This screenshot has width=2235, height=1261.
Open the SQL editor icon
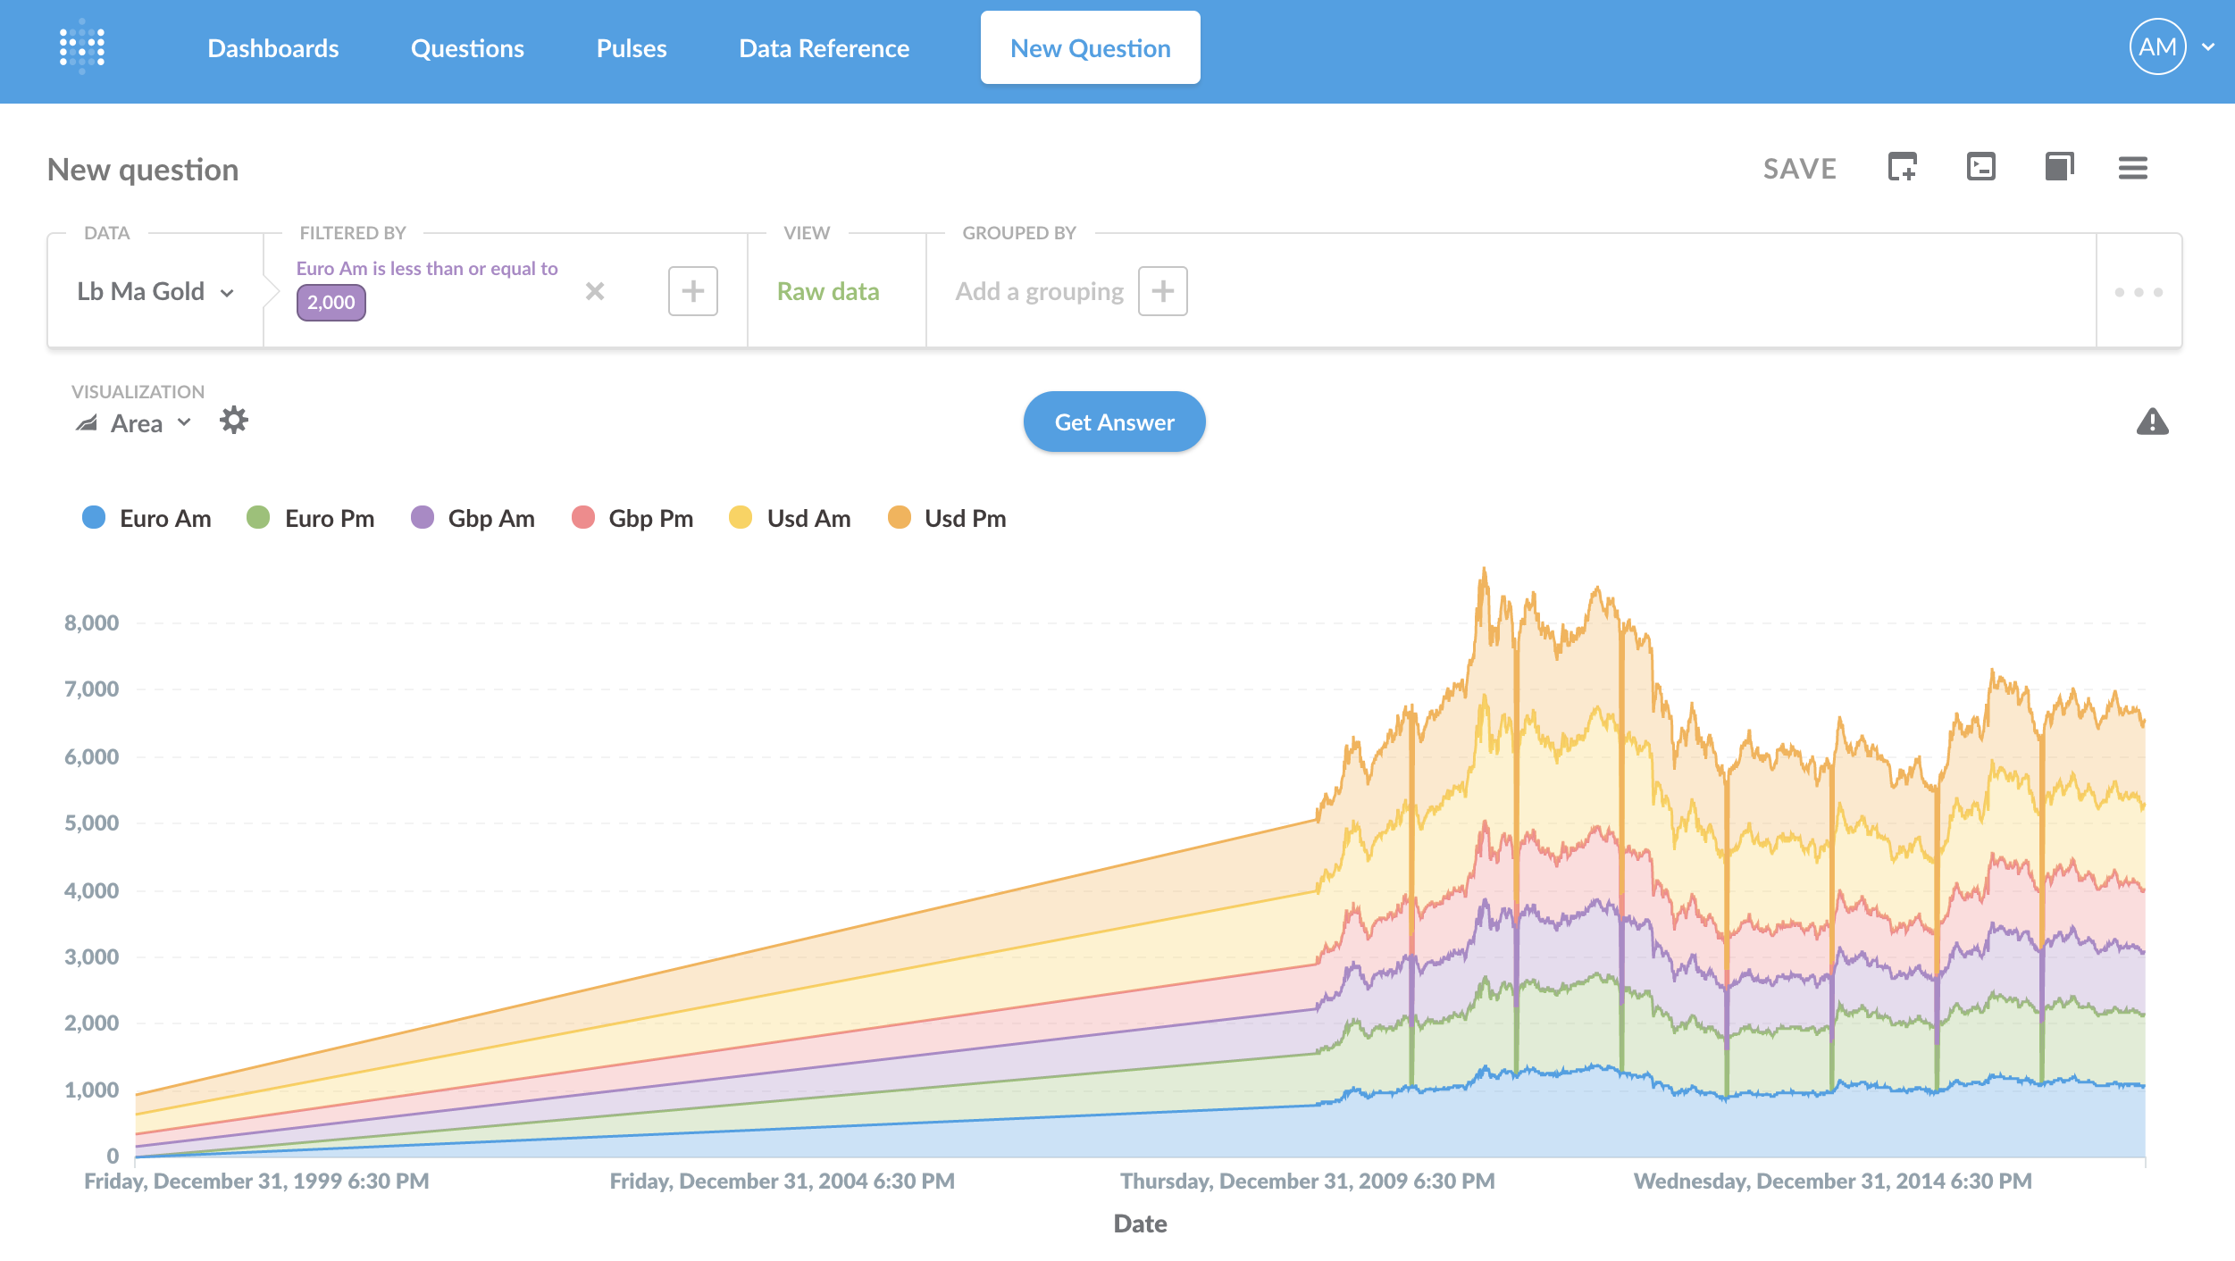pyautogui.click(x=1980, y=167)
